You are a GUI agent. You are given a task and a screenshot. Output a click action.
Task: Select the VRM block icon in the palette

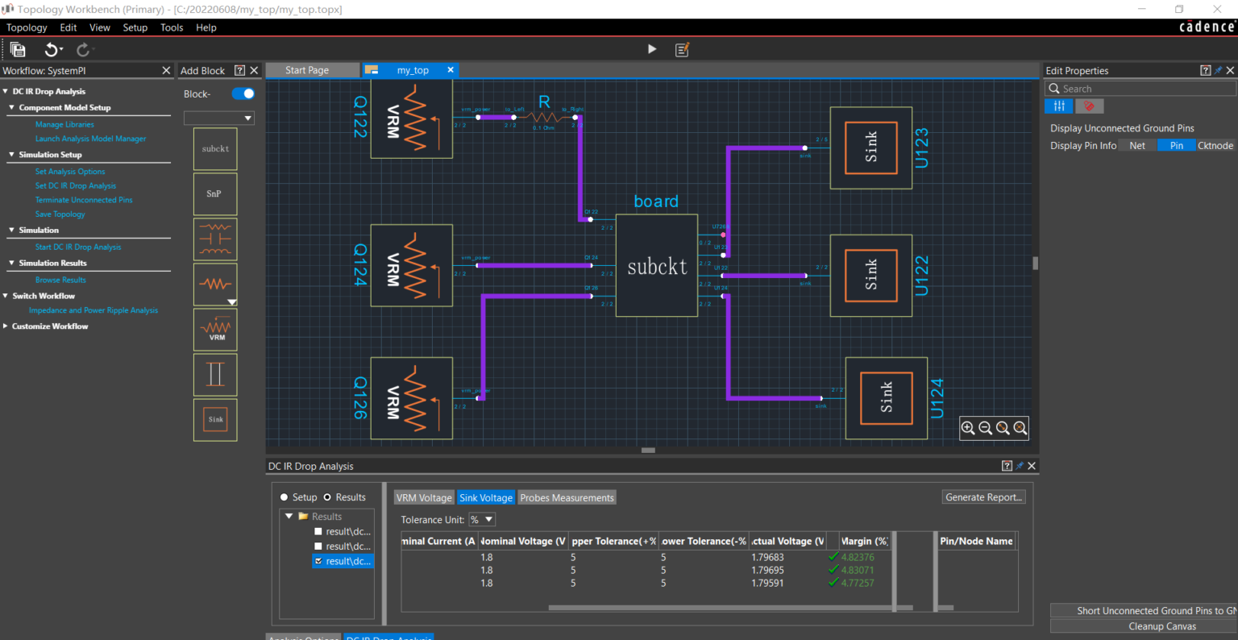[215, 329]
